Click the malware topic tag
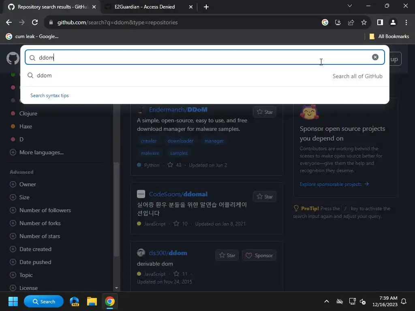The width and height of the screenshot is (415, 311). coord(150,153)
